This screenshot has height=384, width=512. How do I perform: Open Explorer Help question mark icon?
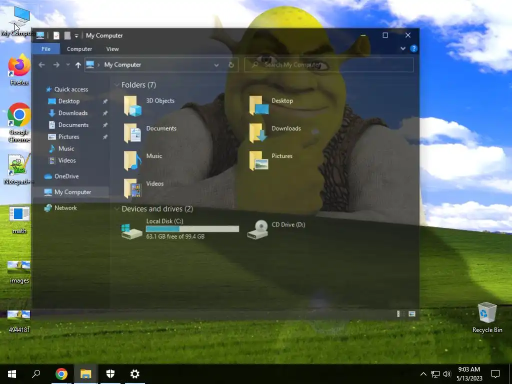(x=413, y=48)
